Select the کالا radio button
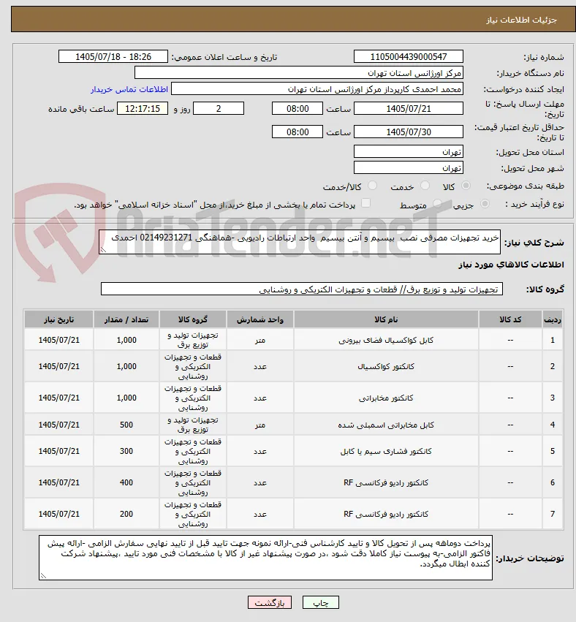 tap(466, 186)
